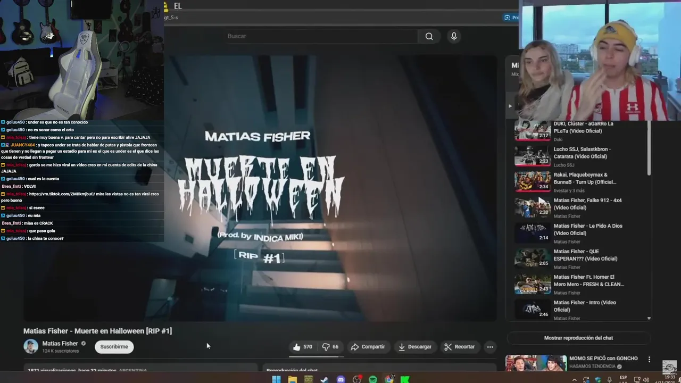681x383 pixels.
Task: Activate voice search microphone icon
Action: coord(454,36)
